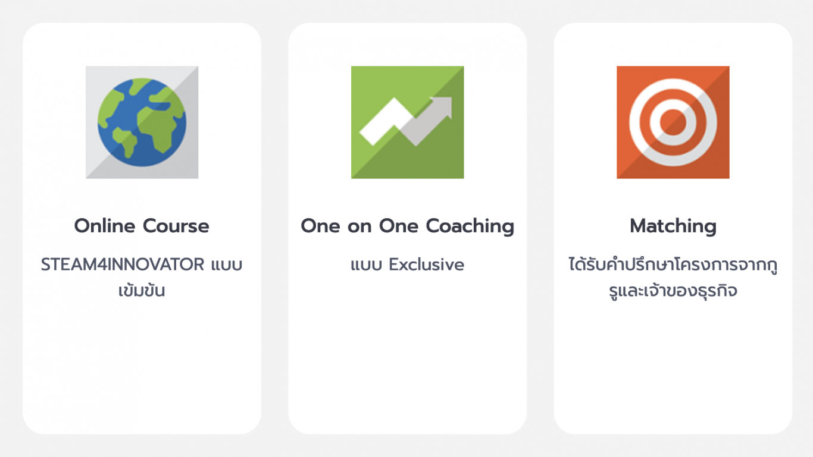Click the first line of the Matching description
813x457 pixels.
tap(673, 264)
